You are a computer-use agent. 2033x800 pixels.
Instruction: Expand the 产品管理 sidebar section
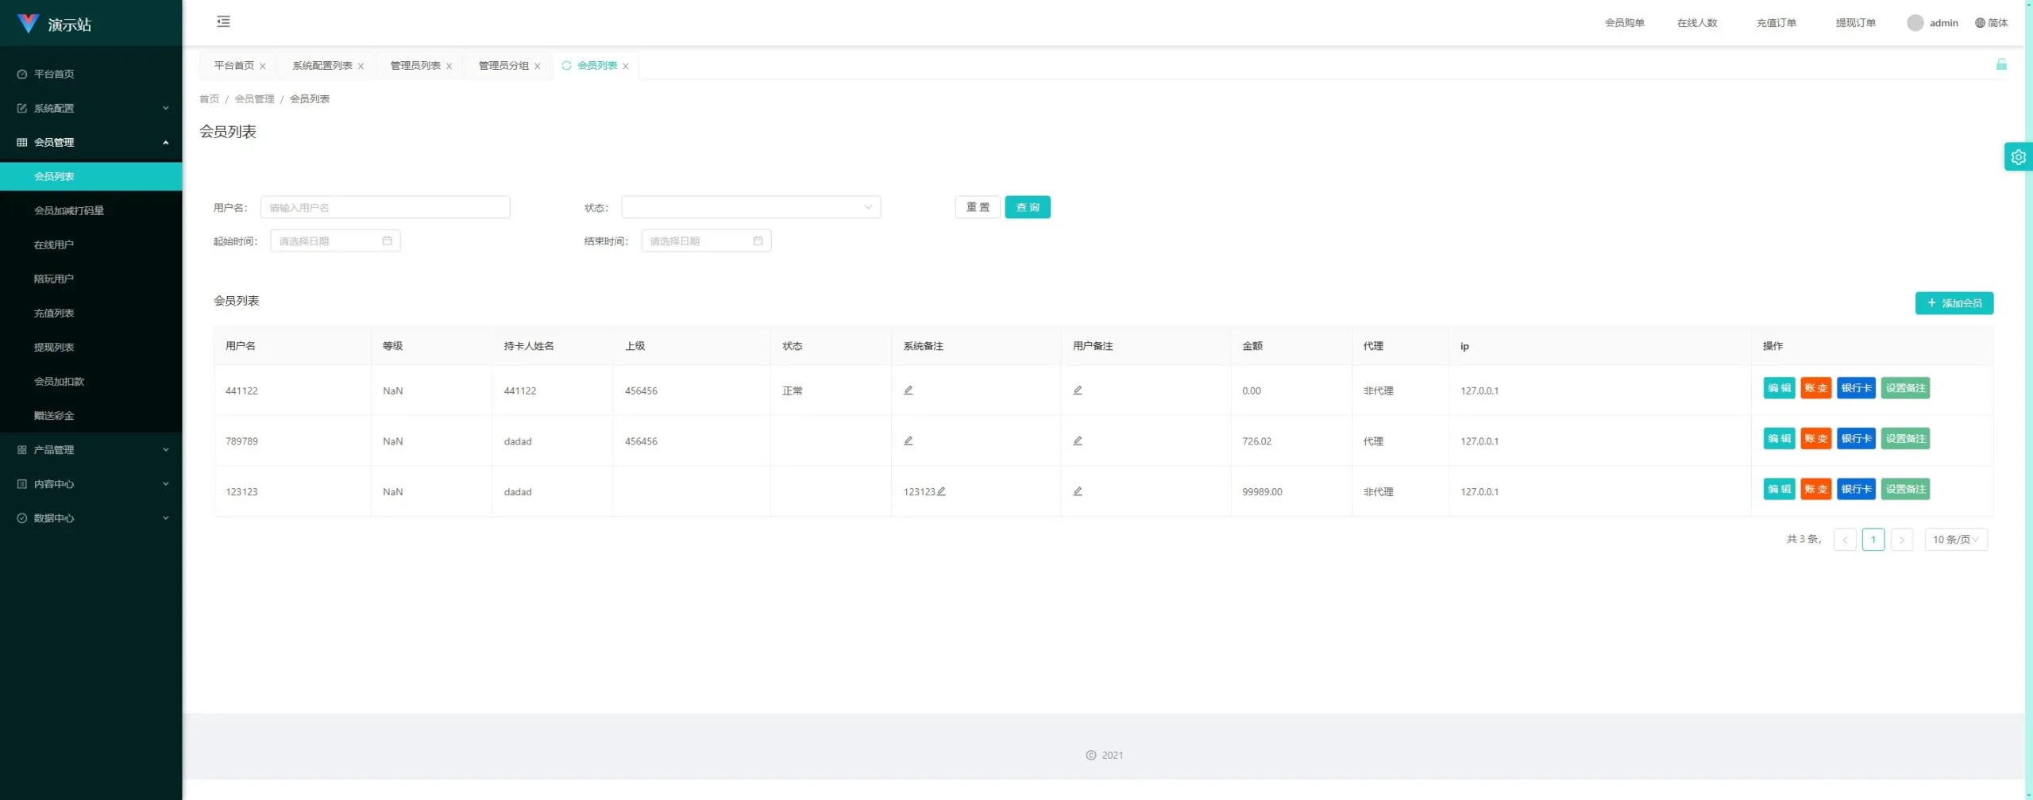coord(91,450)
